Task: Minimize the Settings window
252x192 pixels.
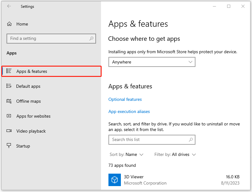Action: click(x=214, y=6)
